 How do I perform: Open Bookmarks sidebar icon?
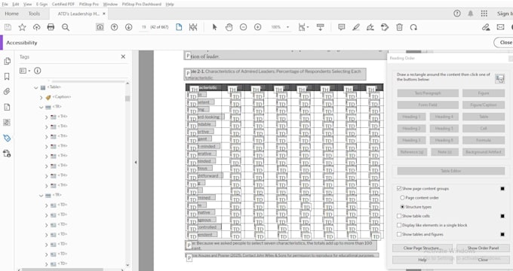[7, 76]
